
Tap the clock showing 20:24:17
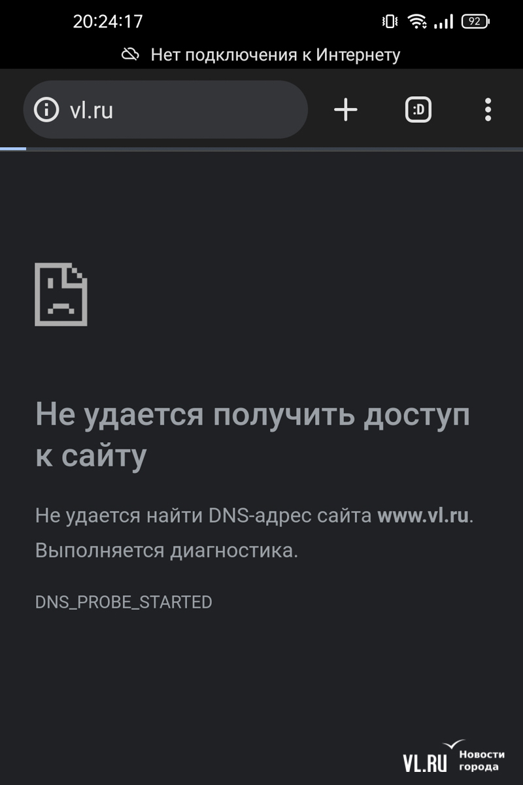coord(108,22)
